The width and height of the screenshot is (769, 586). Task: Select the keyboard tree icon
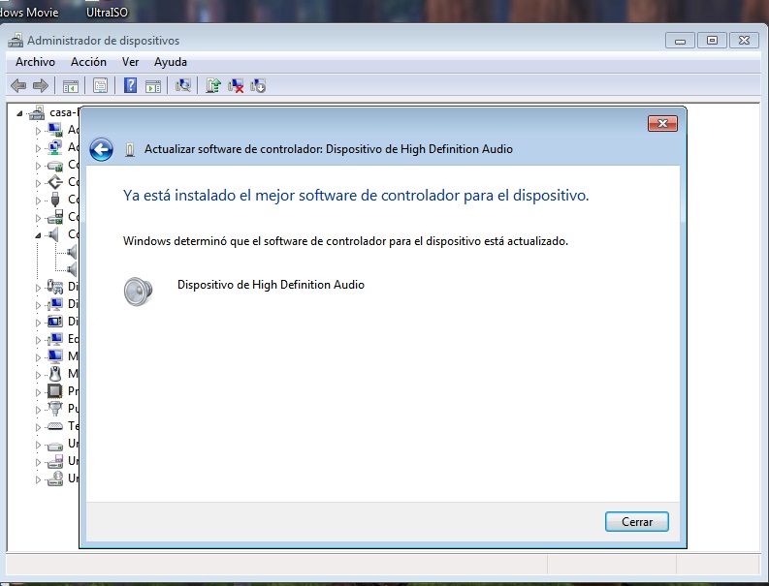pyautogui.click(x=55, y=426)
